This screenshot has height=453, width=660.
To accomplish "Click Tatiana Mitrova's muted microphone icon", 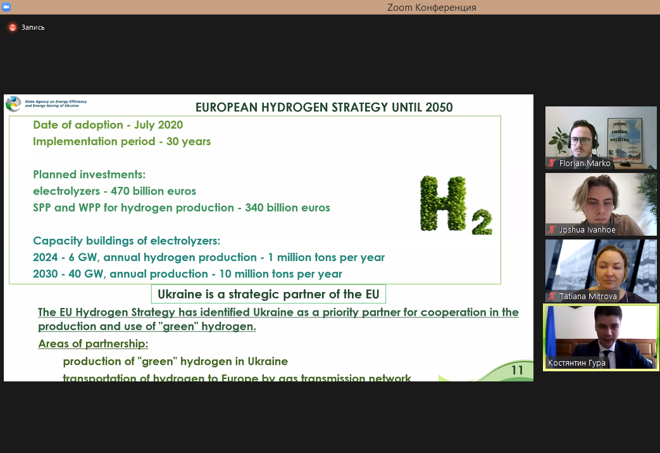I will [552, 296].
